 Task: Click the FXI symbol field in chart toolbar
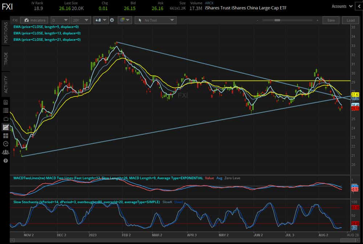tap(15, 20)
